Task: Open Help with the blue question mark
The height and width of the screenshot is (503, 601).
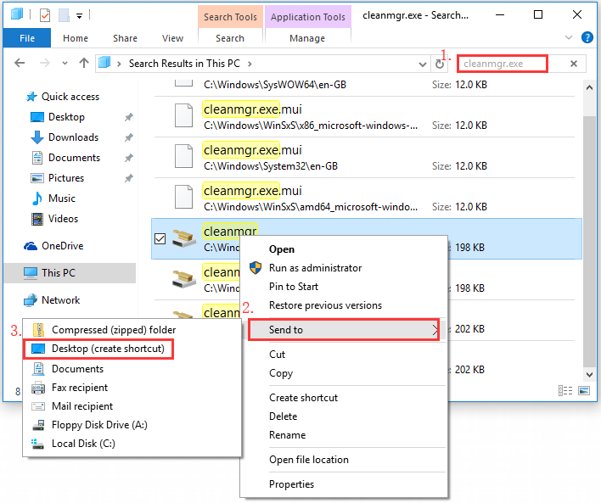Action: pos(587,37)
